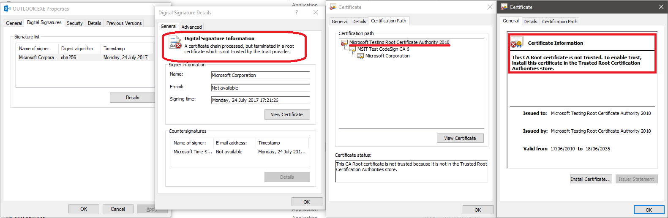Open Details tab in middle Certificate window

(359, 22)
